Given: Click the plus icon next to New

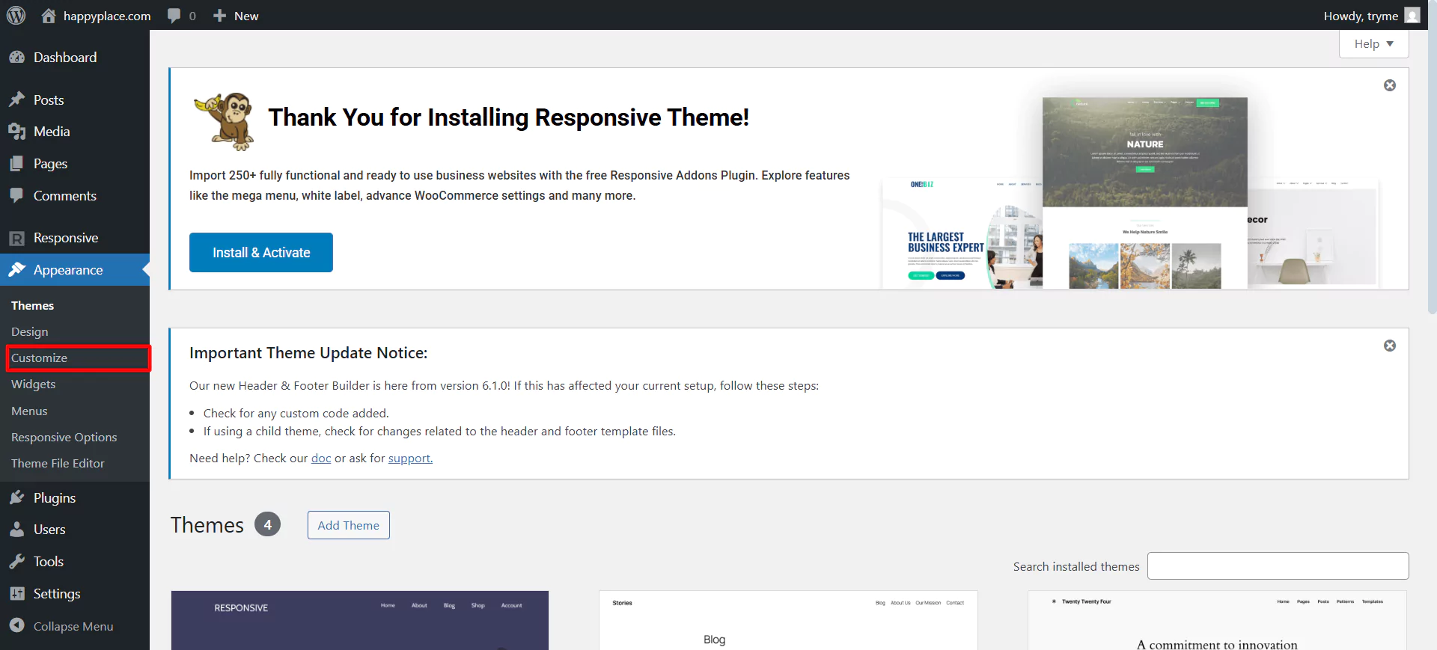Looking at the screenshot, I should [219, 16].
